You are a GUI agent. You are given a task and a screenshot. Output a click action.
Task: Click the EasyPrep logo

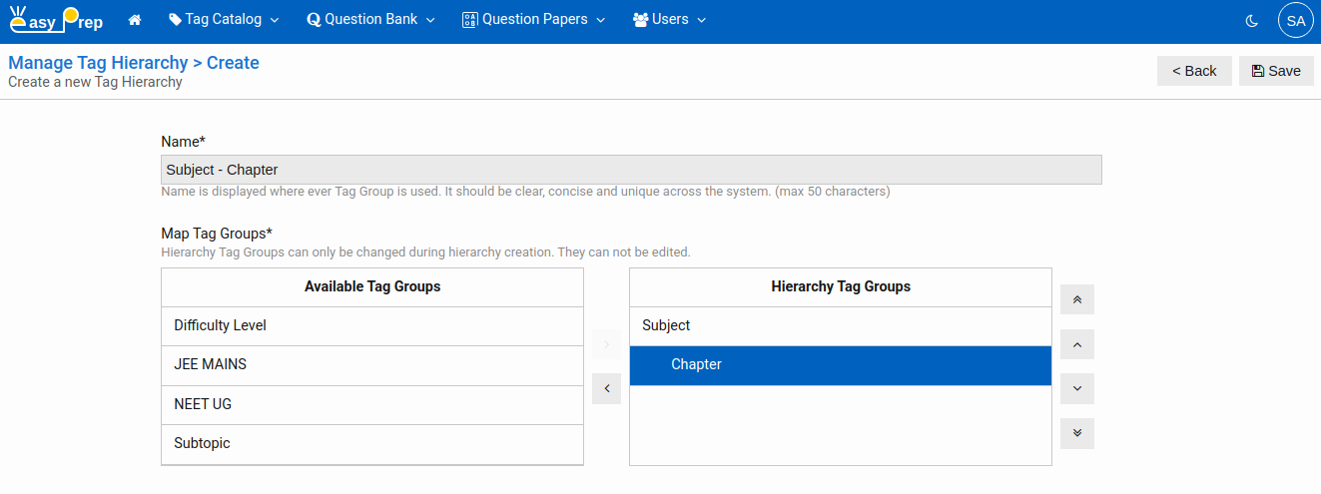(56, 20)
